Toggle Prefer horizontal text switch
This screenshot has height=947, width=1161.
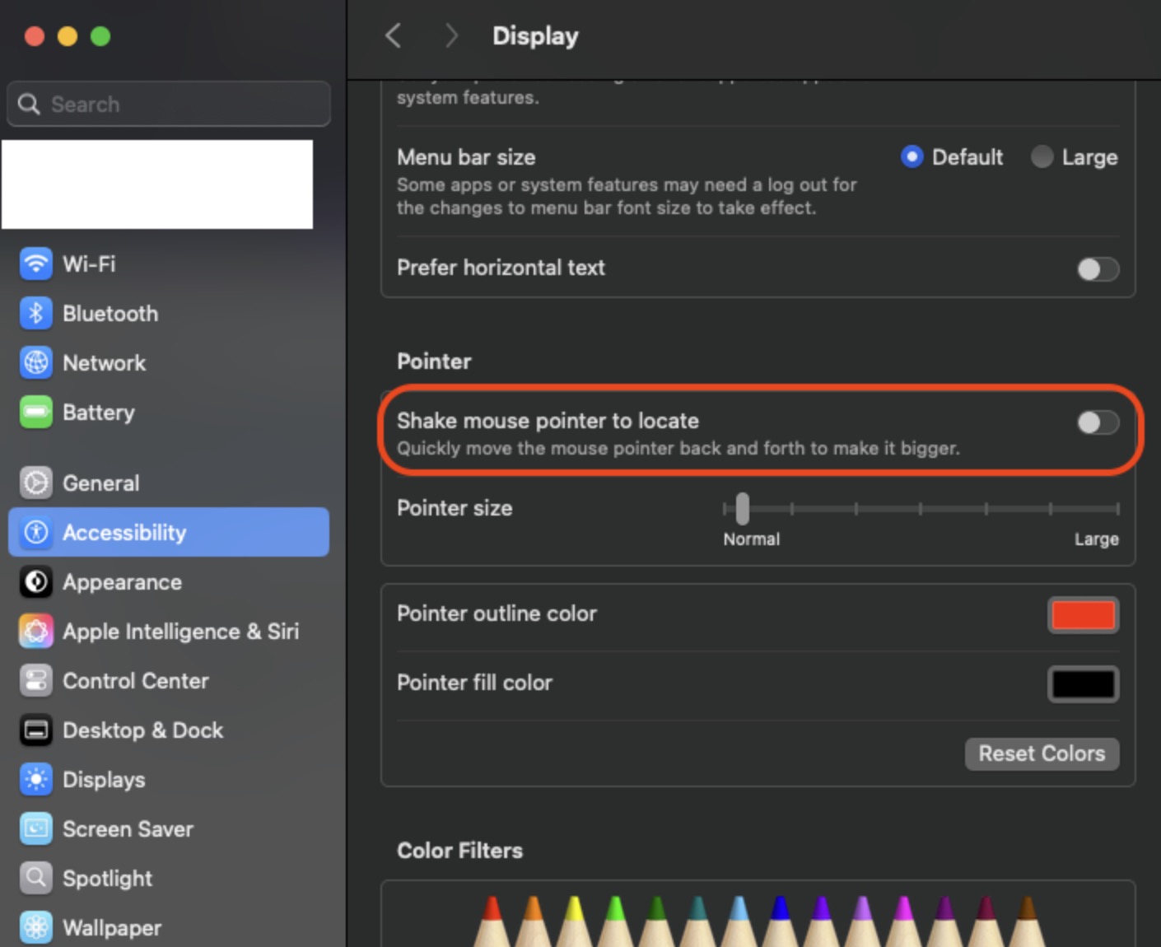point(1098,269)
